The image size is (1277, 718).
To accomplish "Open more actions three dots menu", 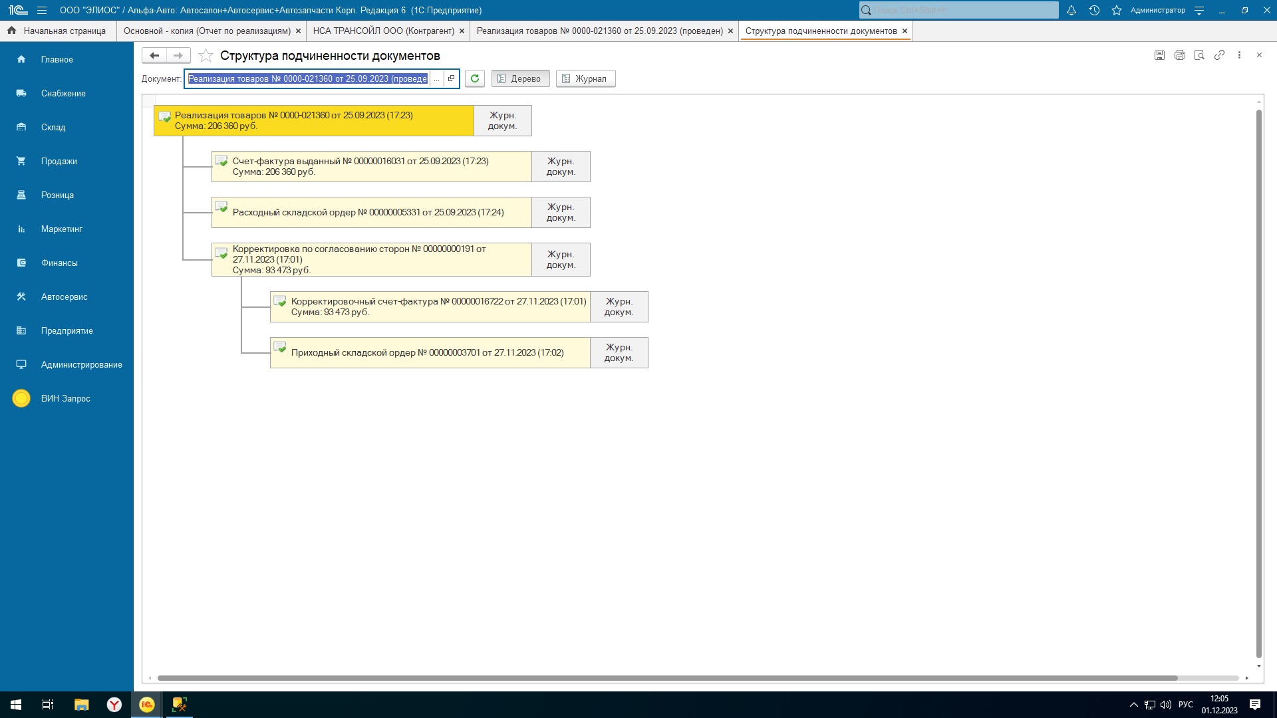I will point(1239,55).
